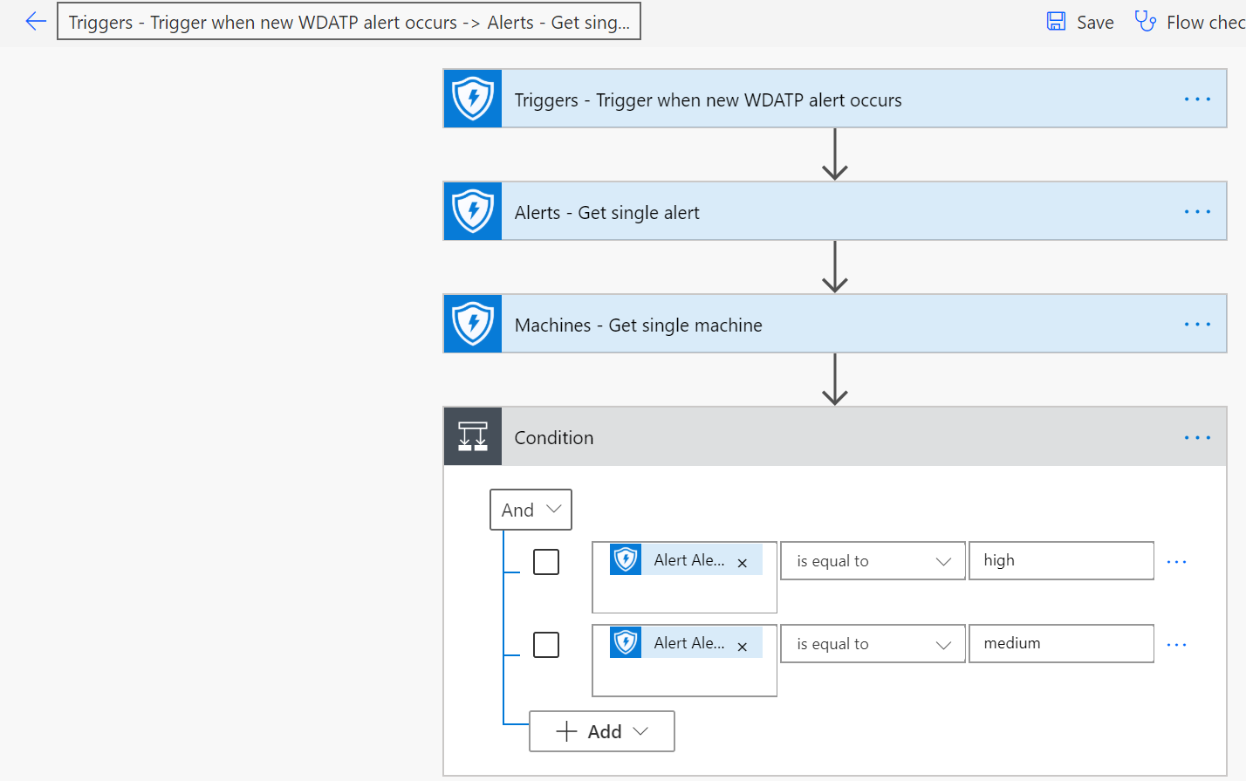Open Flow checker via its stethoscope icon
Image resolution: width=1246 pixels, height=781 pixels.
(x=1145, y=21)
